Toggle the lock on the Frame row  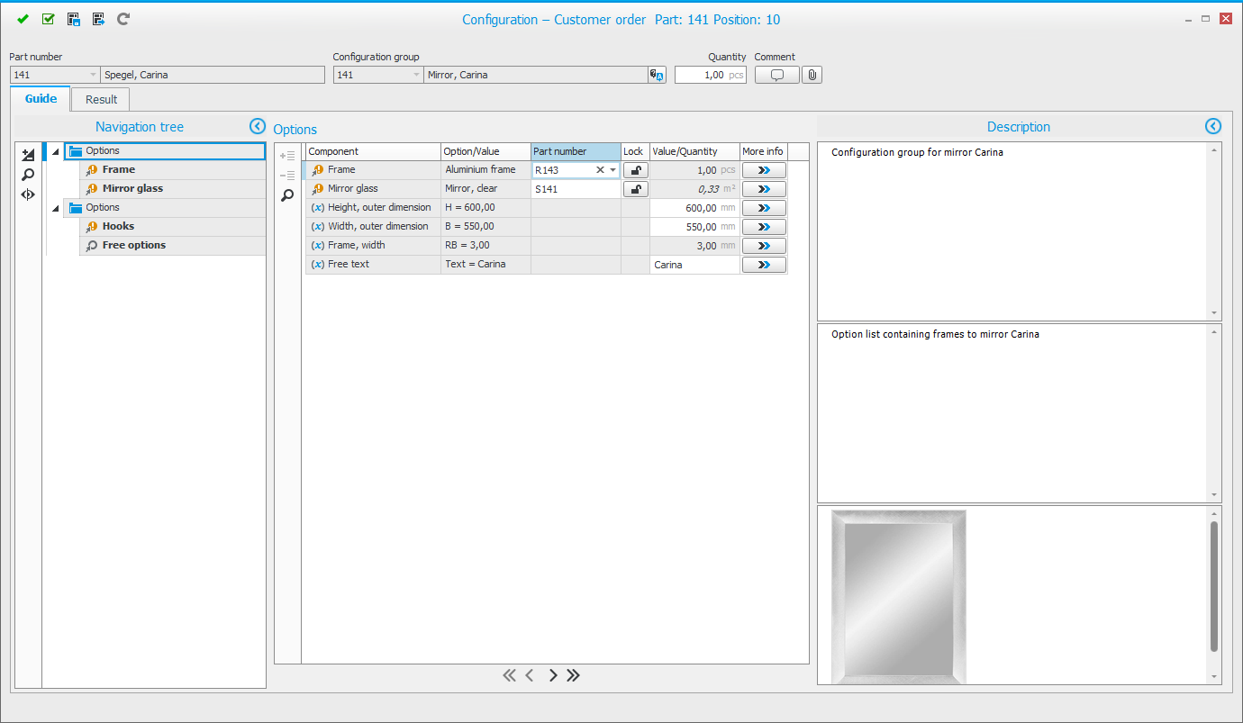point(635,170)
